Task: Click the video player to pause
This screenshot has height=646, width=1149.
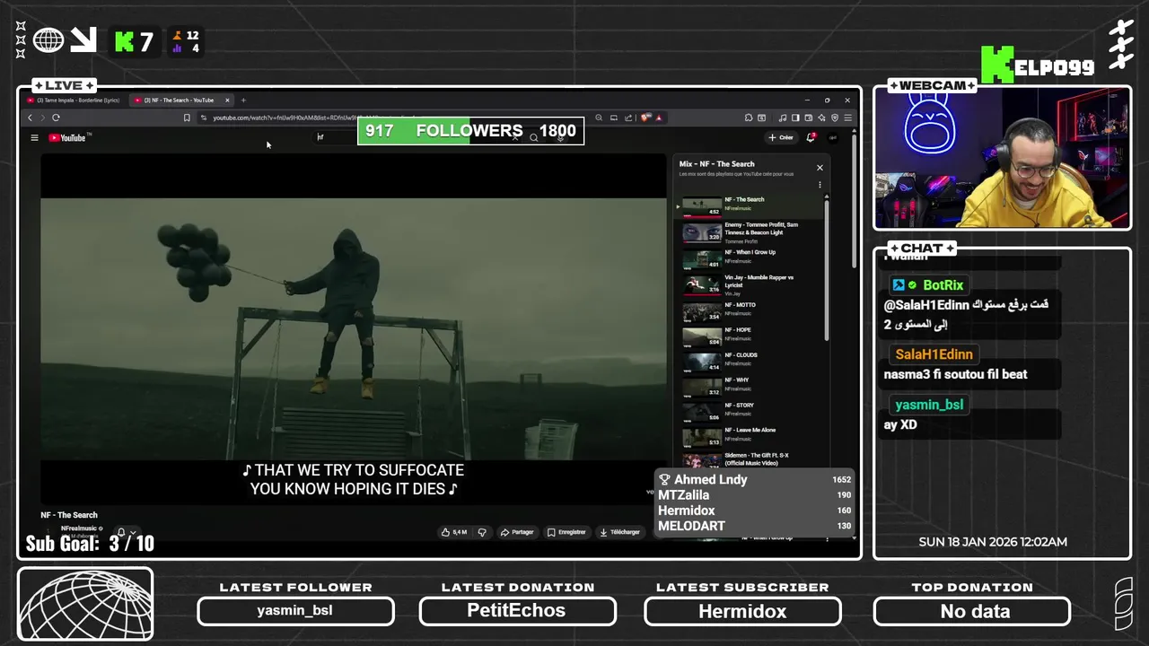Action: point(354,328)
